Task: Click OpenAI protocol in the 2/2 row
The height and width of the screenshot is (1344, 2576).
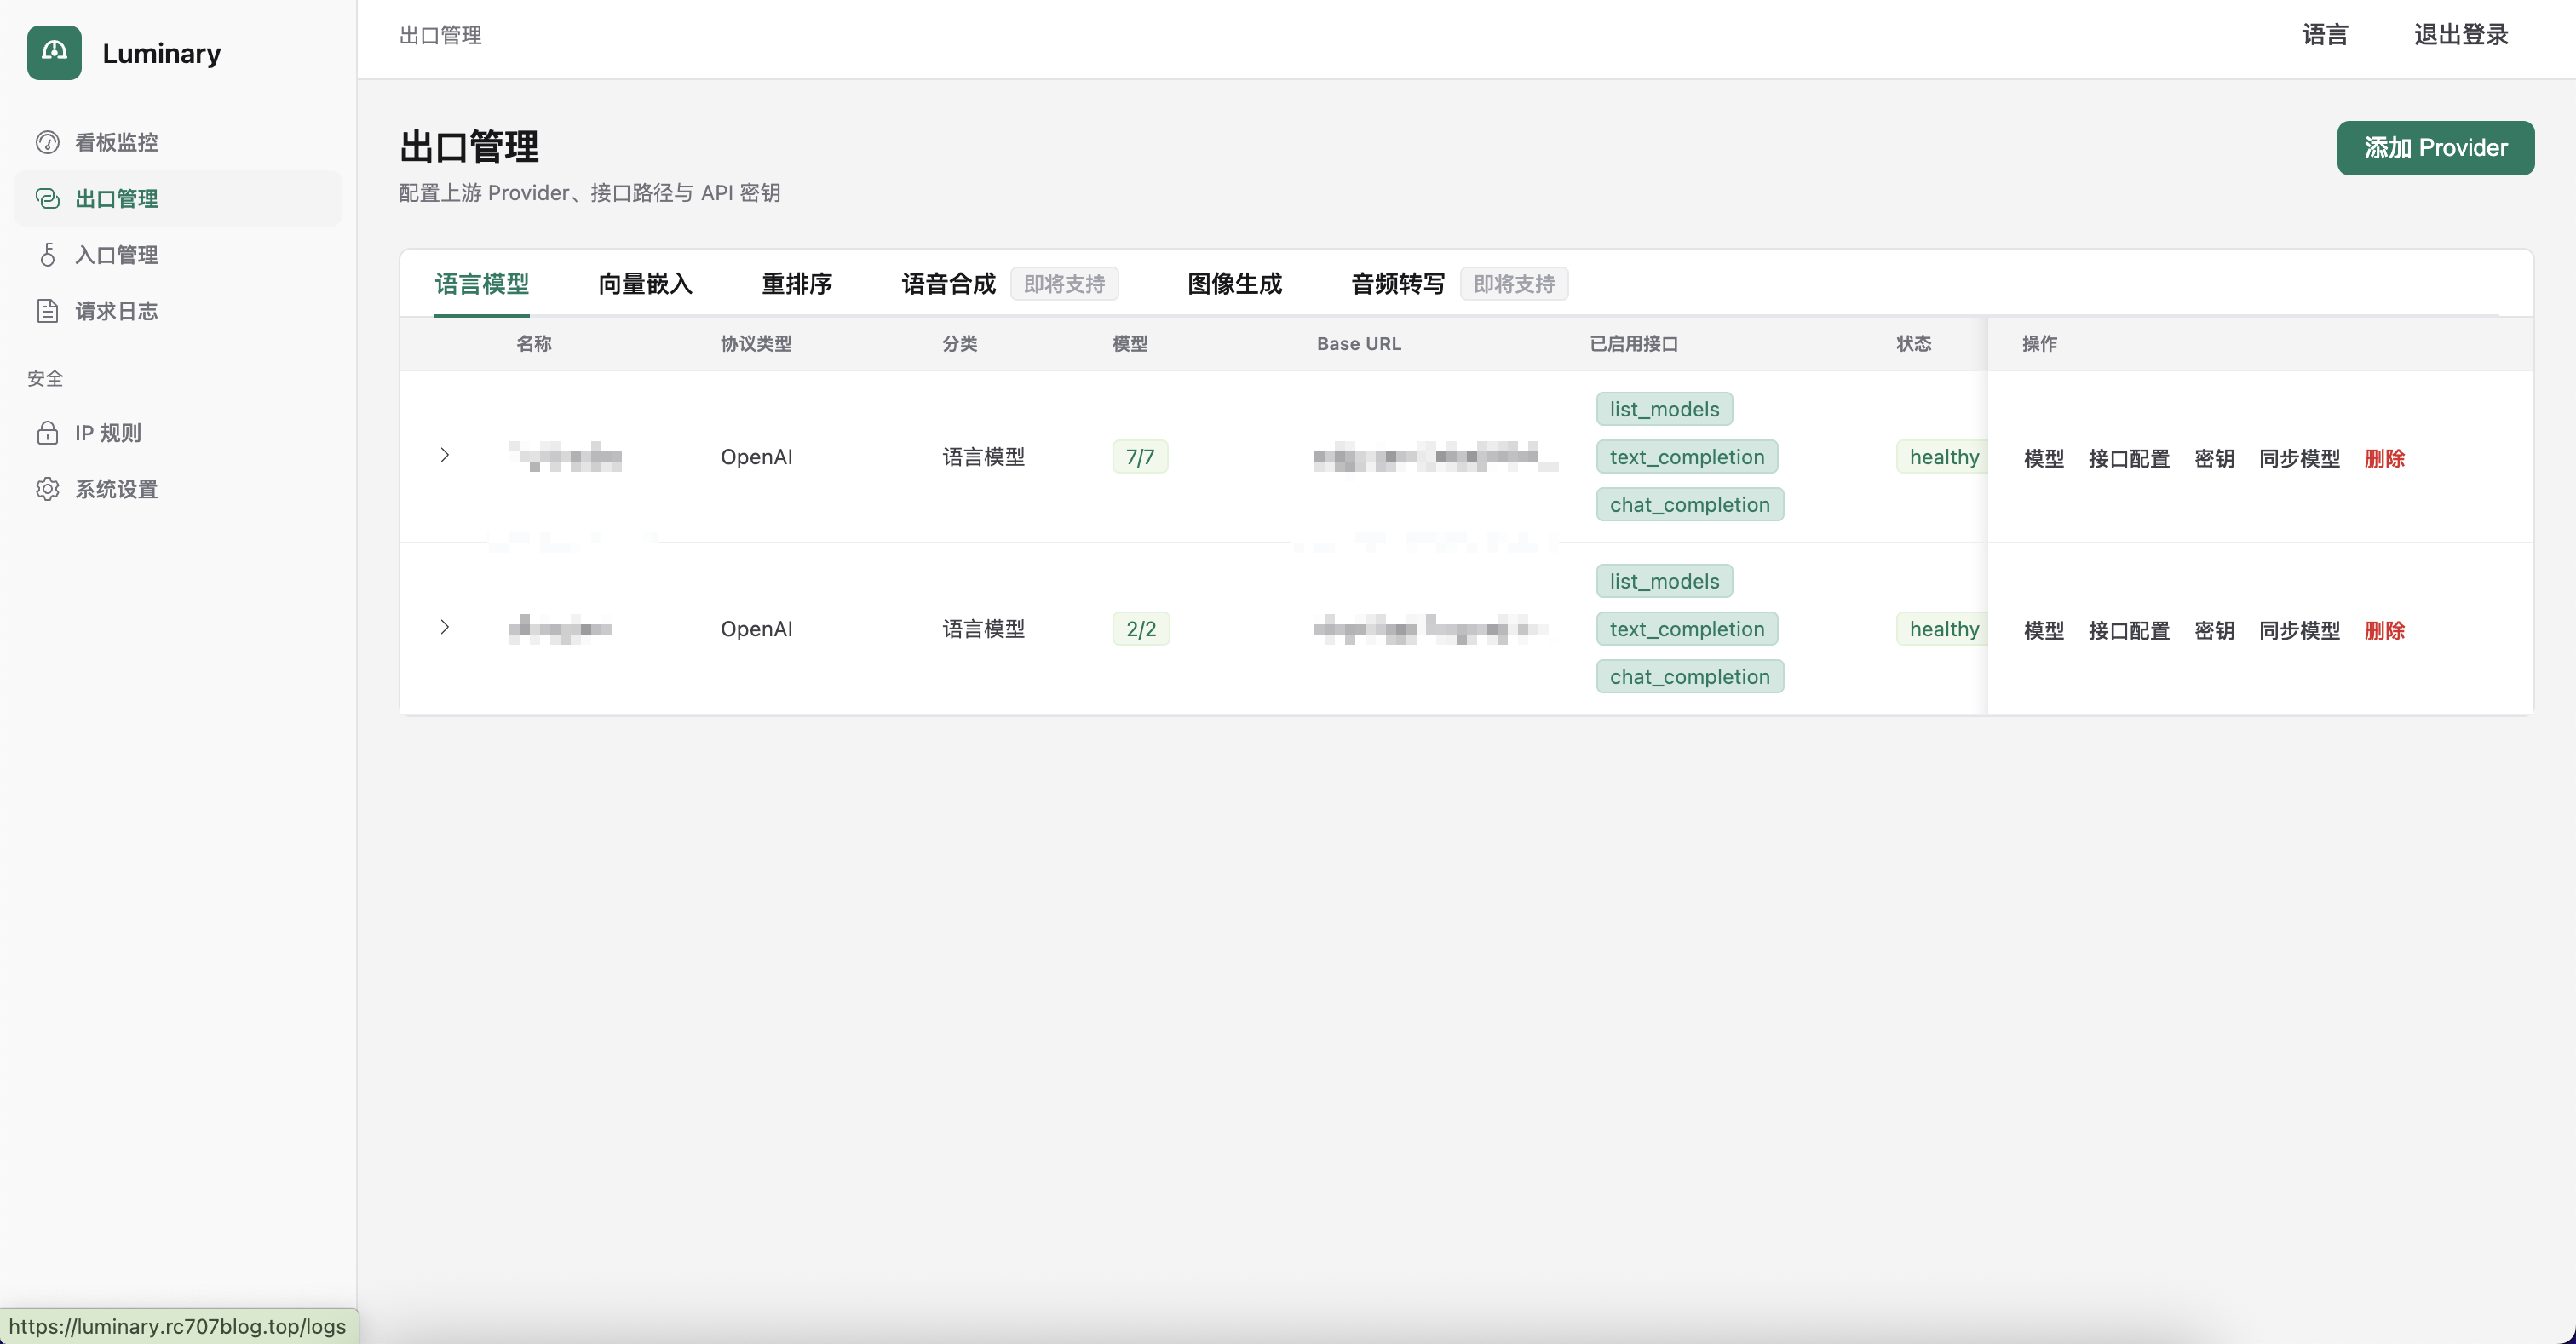Action: pos(757,629)
